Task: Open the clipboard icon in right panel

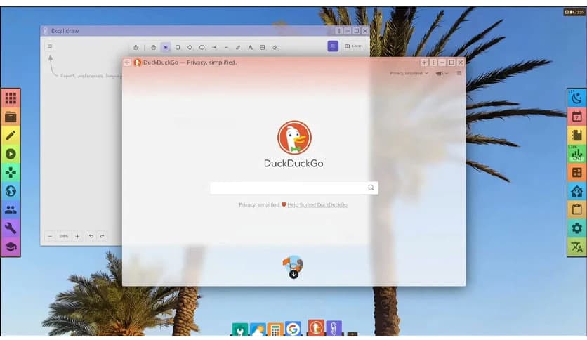Action: coord(577,210)
